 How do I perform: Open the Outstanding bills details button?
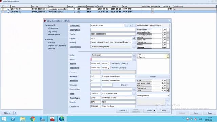[168, 32]
